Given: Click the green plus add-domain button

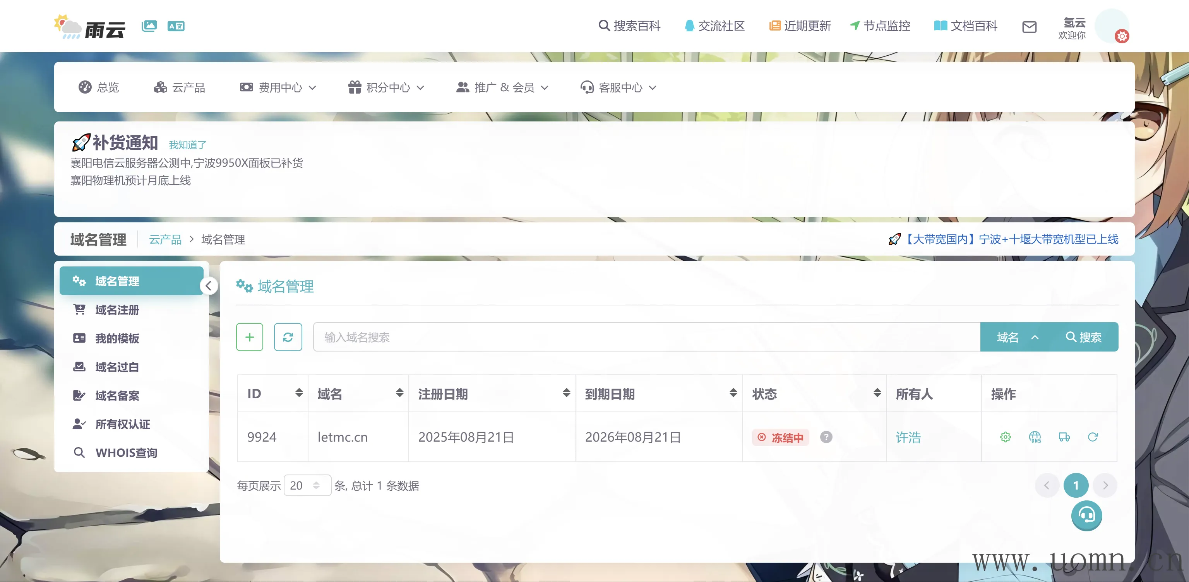Looking at the screenshot, I should (249, 337).
